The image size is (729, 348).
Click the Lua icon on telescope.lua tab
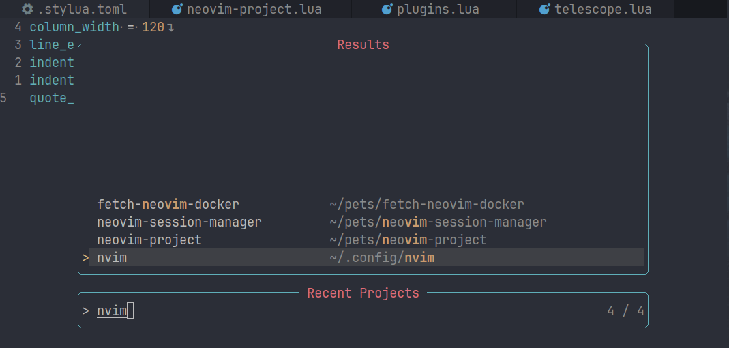(x=544, y=9)
